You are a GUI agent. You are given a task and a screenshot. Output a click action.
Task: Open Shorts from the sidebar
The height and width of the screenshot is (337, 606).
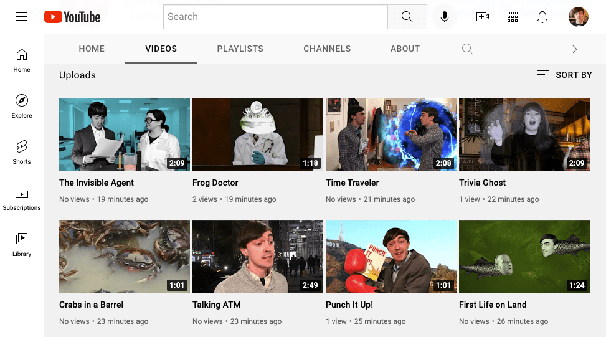point(22,152)
